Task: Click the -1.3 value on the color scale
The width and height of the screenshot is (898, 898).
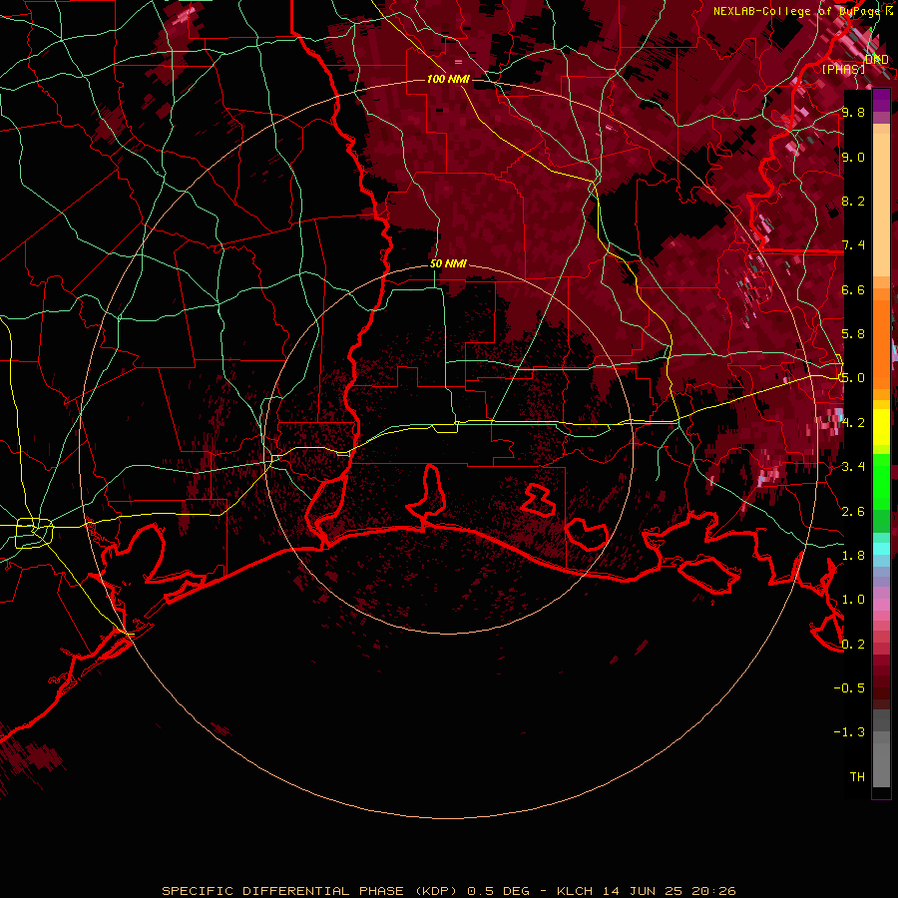Action: click(x=849, y=732)
